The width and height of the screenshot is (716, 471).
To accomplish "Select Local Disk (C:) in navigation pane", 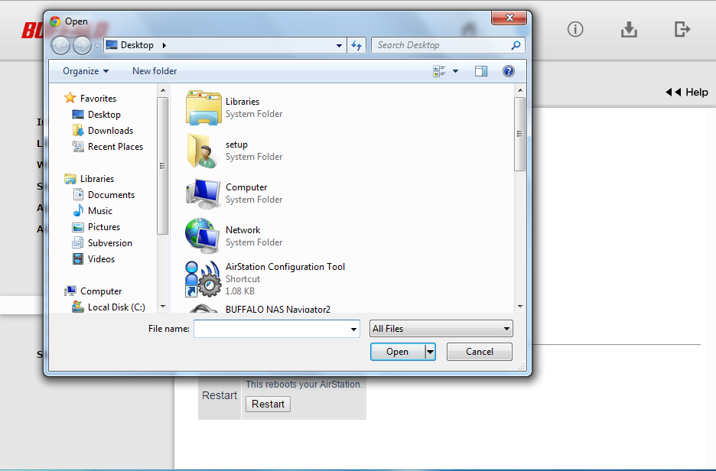I will point(116,307).
